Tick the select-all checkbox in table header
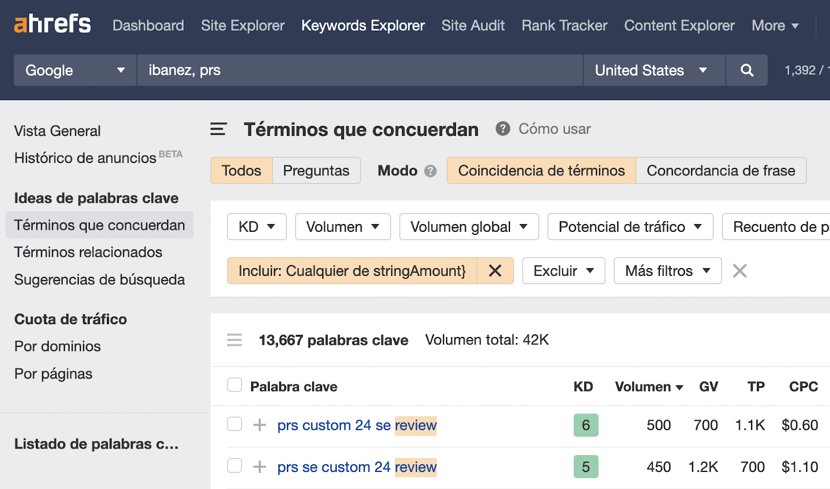Screen dimensions: 830x489 click(x=234, y=385)
